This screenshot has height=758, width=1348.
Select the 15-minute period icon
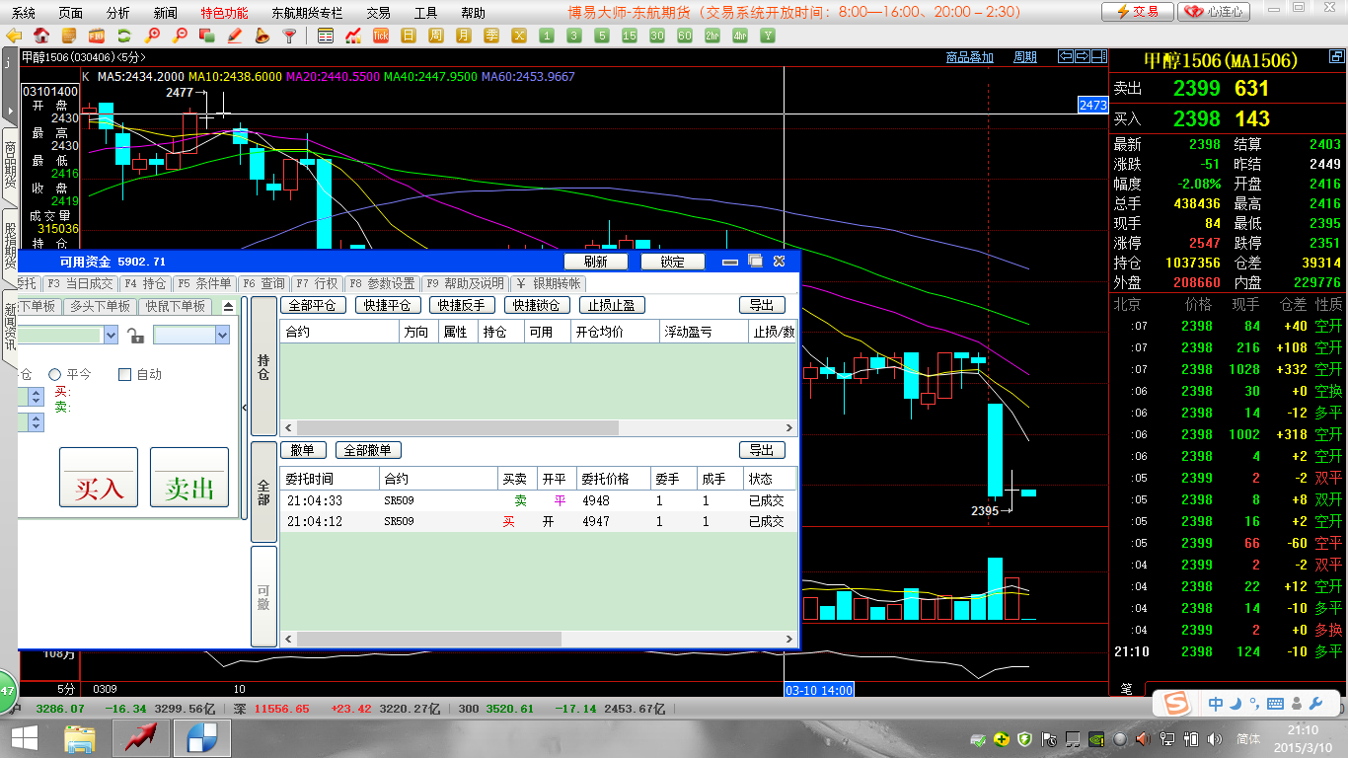click(x=629, y=36)
